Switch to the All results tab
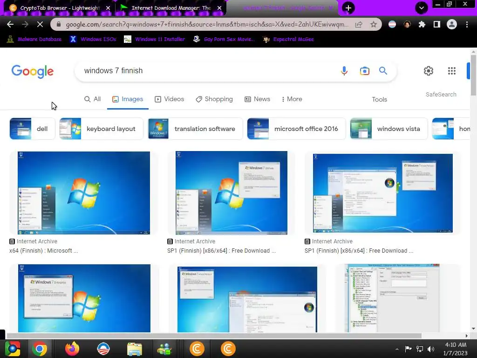The height and width of the screenshot is (358, 477). [93, 99]
